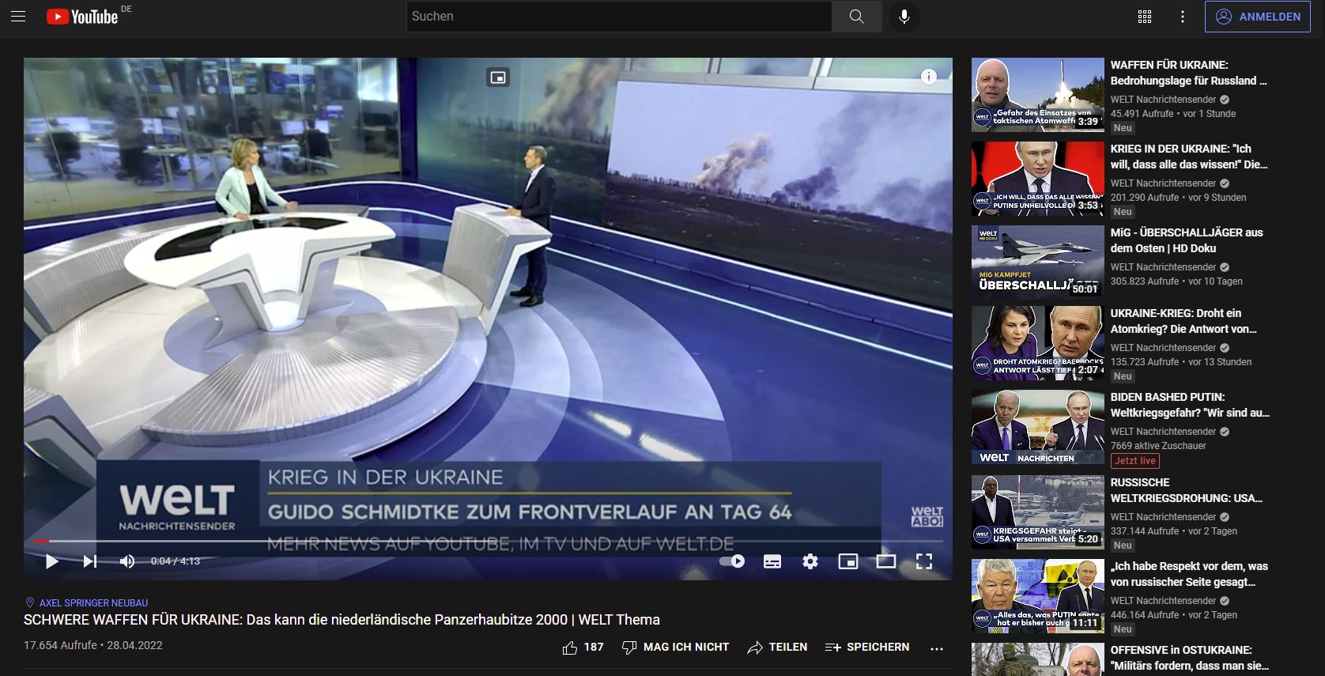Enable miniplayer mode
This screenshot has height=676, width=1325.
(x=848, y=561)
